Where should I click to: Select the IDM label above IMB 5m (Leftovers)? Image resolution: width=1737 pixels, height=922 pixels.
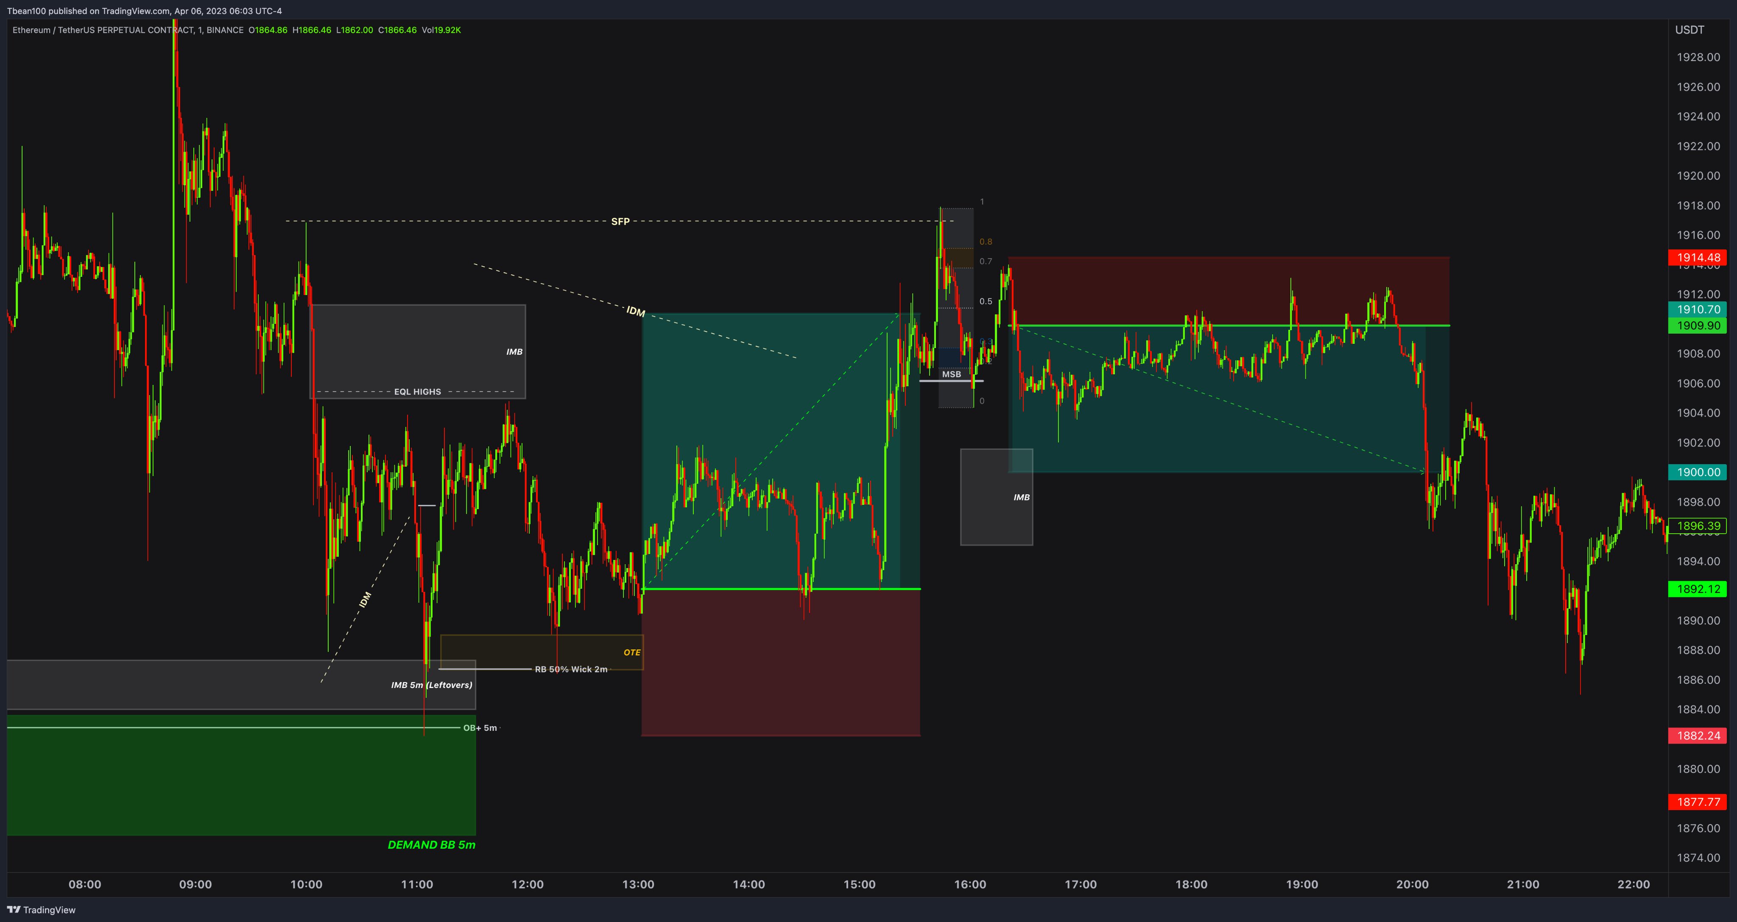[x=365, y=599]
